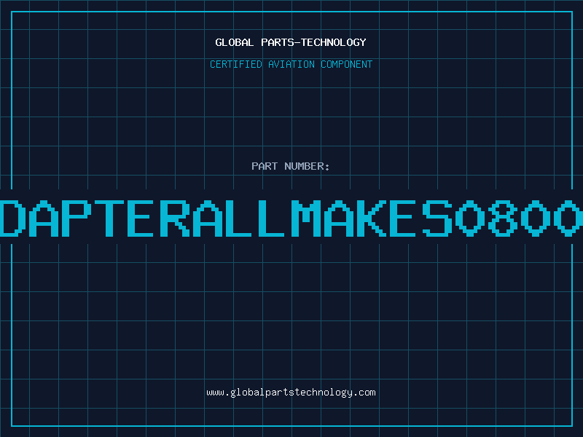
Task: Click the large letter M in part number
Action: pyautogui.click(x=305, y=218)
